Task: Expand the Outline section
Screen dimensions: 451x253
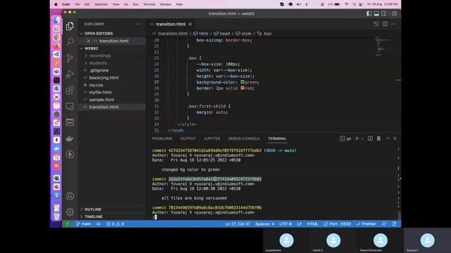Action: point(92,209)
